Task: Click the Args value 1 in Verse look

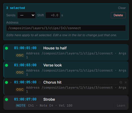Action: pyautogui.click(x=27, y=74)
